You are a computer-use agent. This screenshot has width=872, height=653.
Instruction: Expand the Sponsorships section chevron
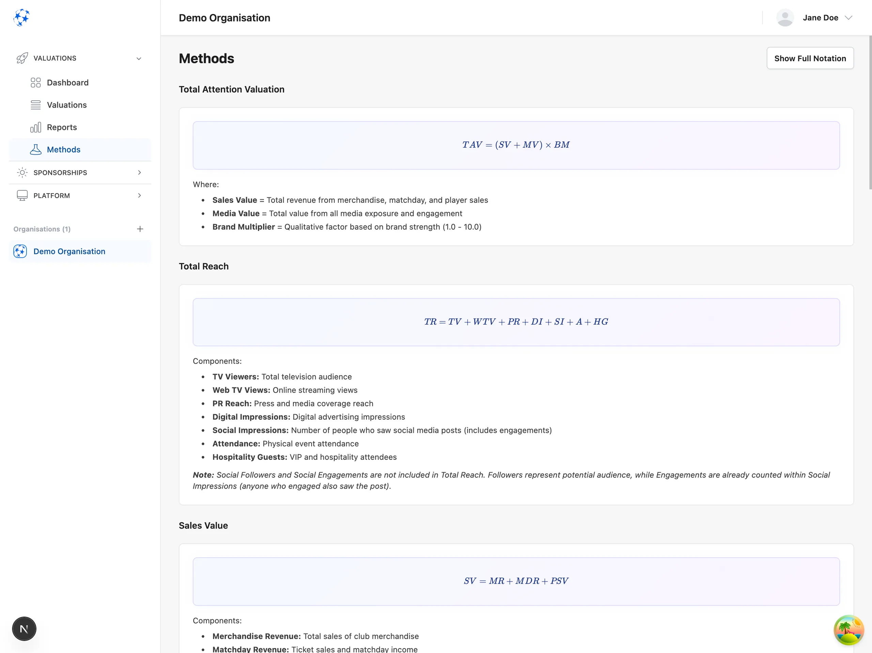tap(139, 173)
